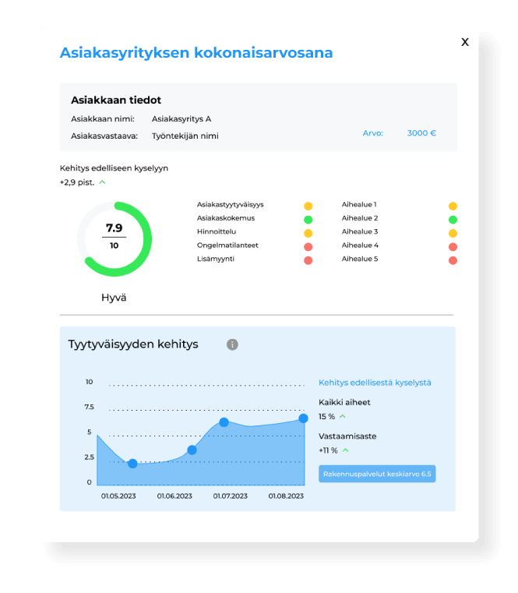
Task: Click the green arrow next to +11 %
Action: (345, 450)
